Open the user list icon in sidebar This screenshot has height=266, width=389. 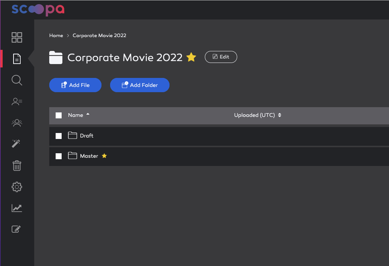tap(17, 102)
